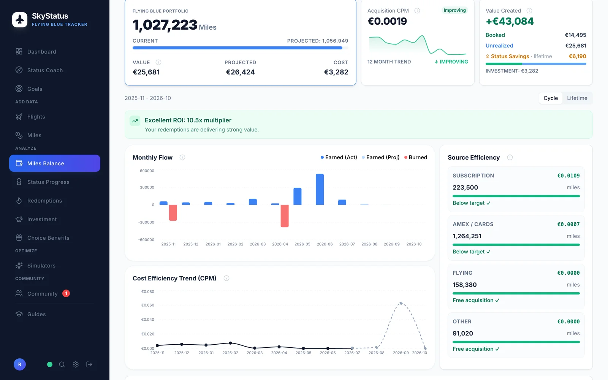The width and height of the screenshot is (608, 380).
Task: Toggle Burned legend series
Action: [416, 157]
